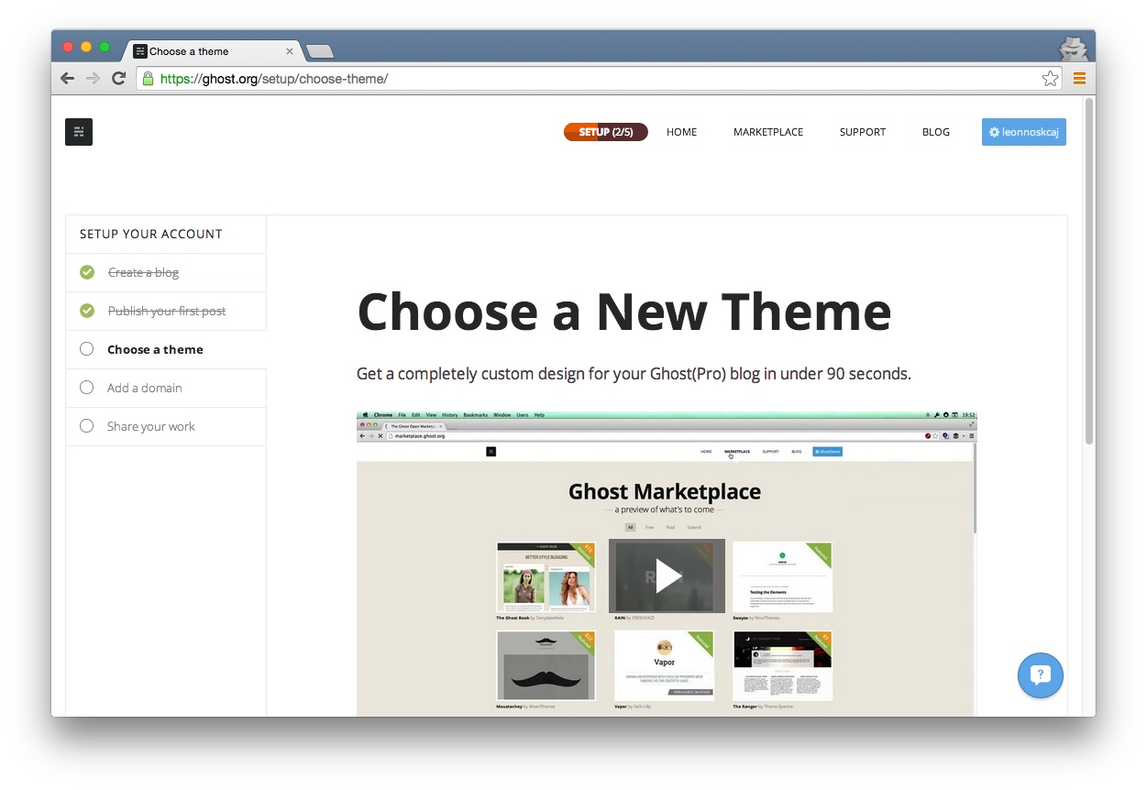Select the Choose a theme step circle
This screenshot has width=1147, height=790.
tap(87, 349)
